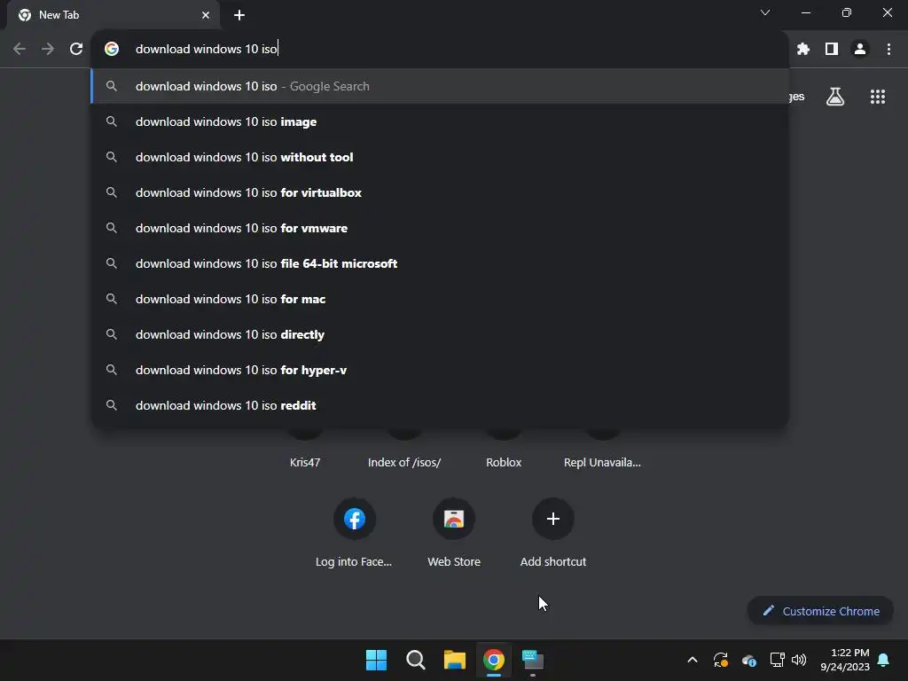
Task: Select suggestion ending 'for virtualbox'
Action: [x=440, y=192]
